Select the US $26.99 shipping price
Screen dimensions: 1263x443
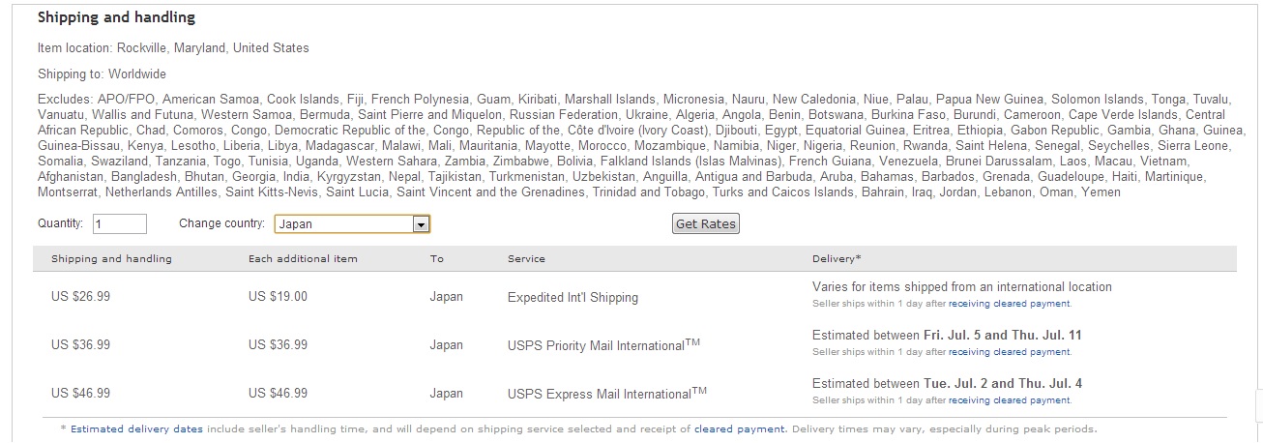80,297
